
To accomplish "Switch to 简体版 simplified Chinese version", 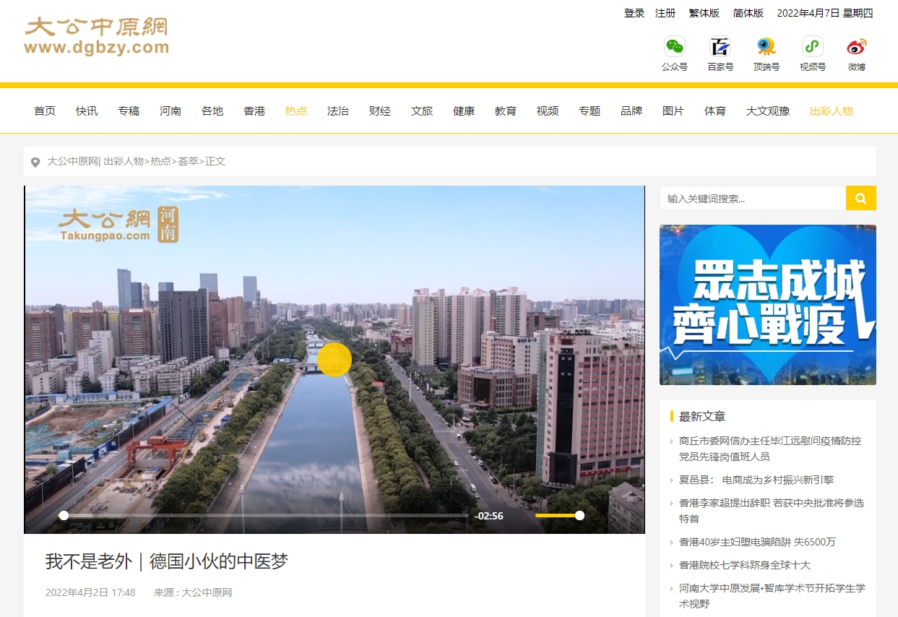I will 748,13.
